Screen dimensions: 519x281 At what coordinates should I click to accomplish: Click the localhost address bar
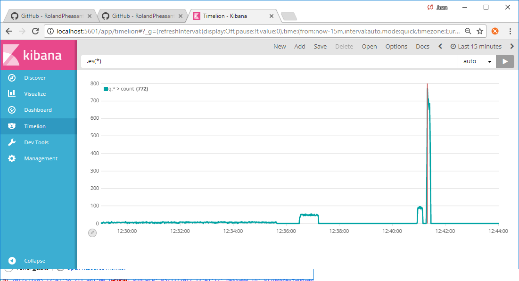[x=258, y=31]
